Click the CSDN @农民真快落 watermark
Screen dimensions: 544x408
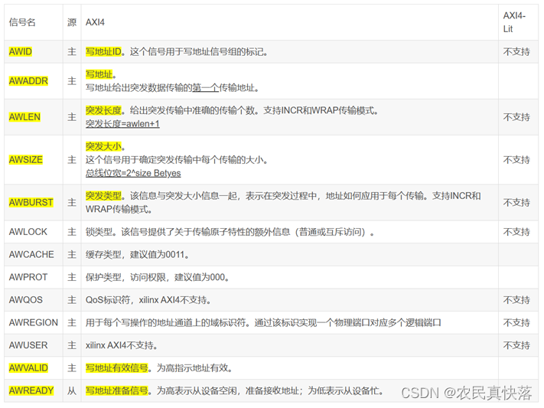pyautogui.click(x=465, y=393)
